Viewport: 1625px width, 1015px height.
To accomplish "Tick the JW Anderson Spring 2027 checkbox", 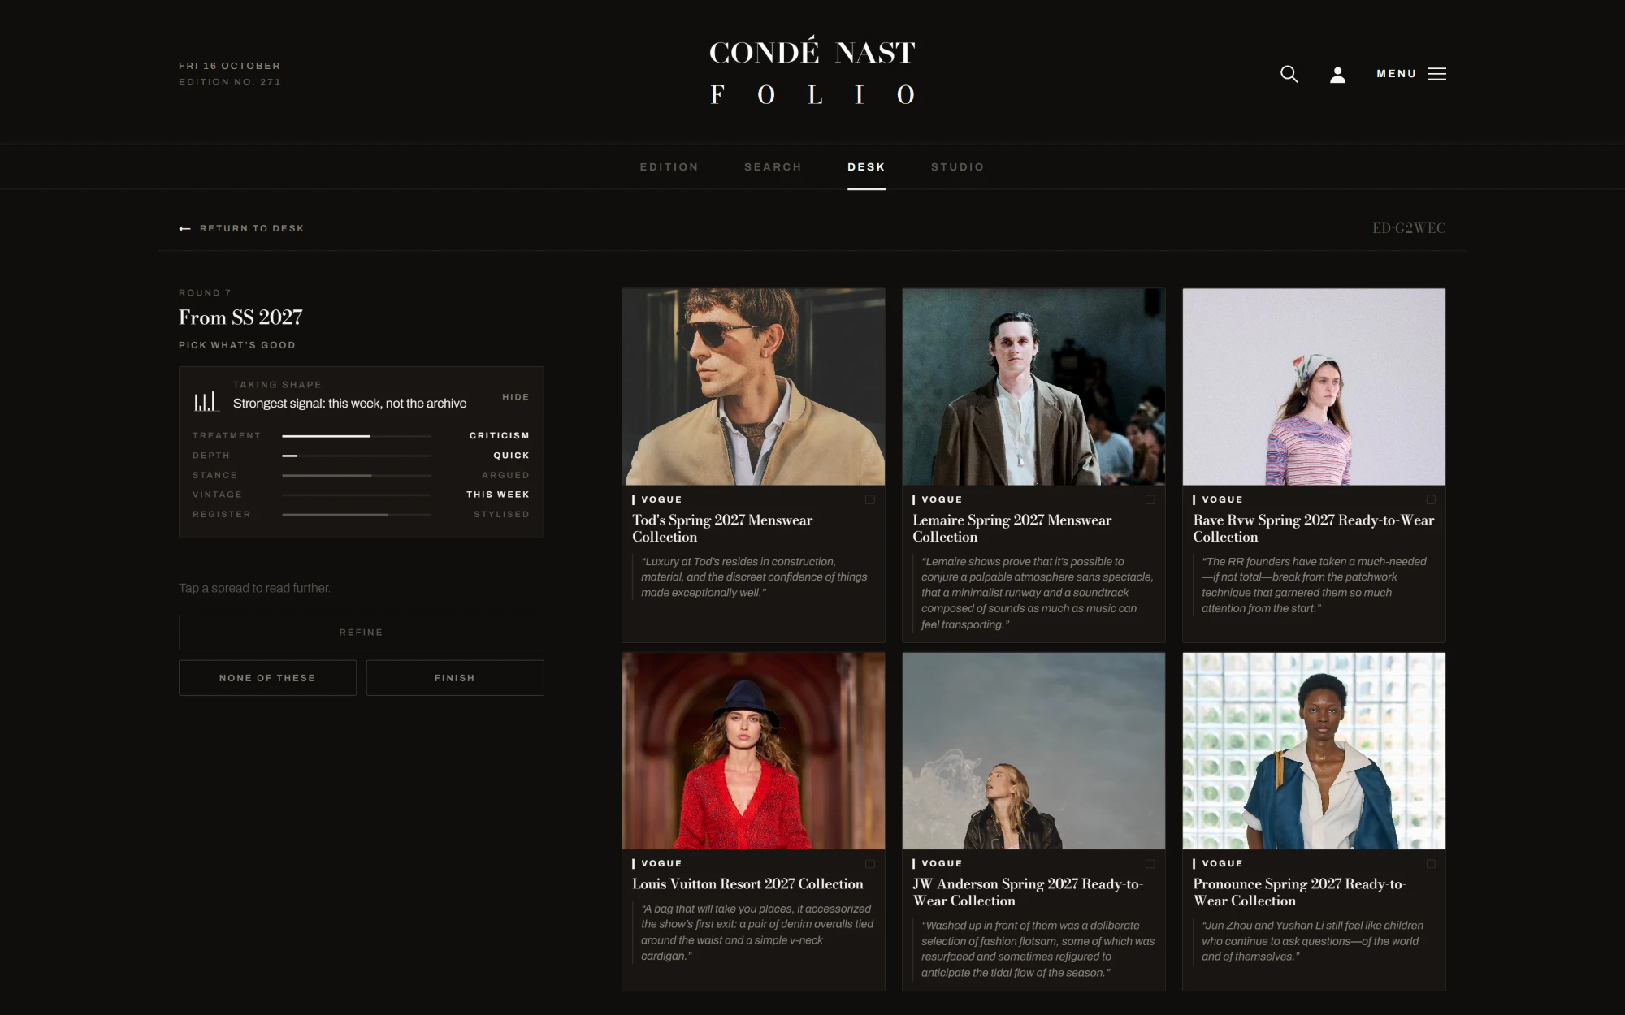I will click(1150, 864).
